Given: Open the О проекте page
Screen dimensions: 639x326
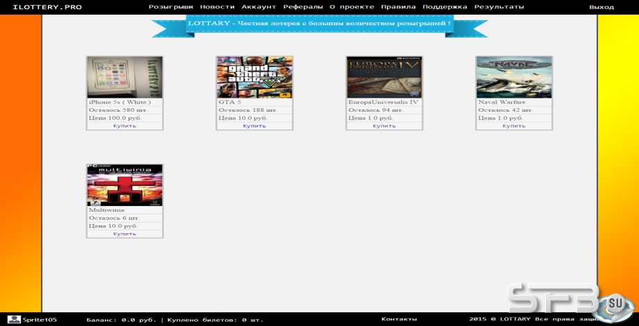Looking at the screenshot, I should click(x=351, y=7).
